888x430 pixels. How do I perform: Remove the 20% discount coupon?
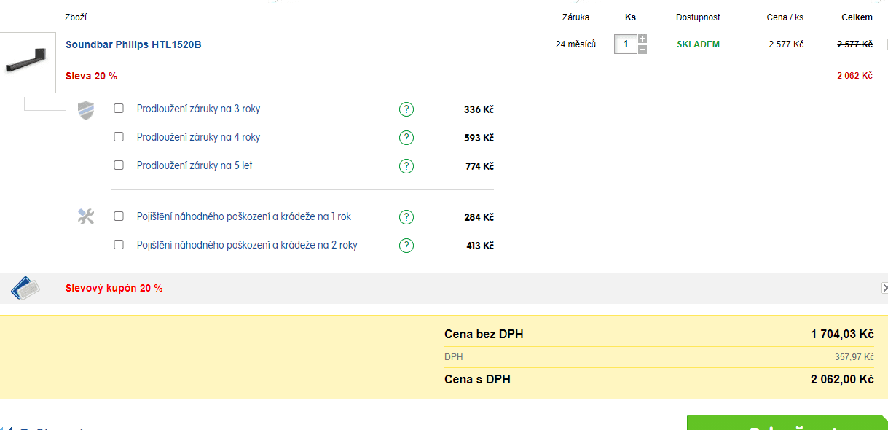(x=884, y=288)
